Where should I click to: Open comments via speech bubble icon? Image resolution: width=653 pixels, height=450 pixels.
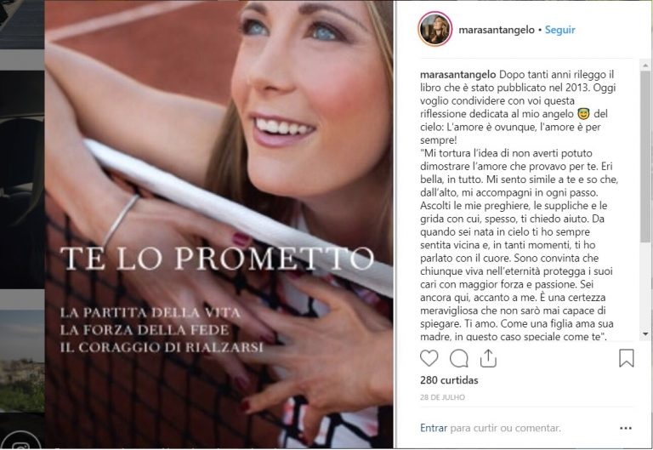coord(458,358)
